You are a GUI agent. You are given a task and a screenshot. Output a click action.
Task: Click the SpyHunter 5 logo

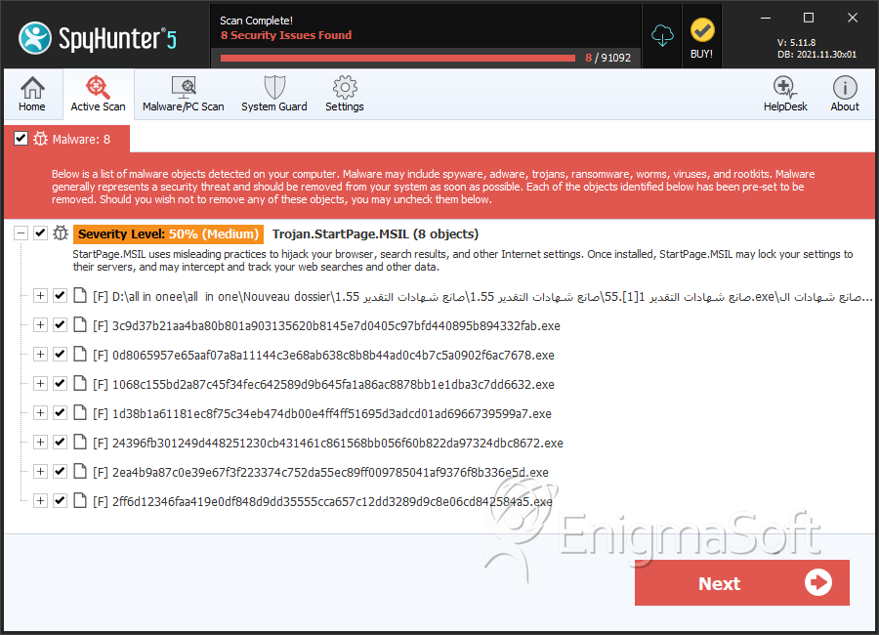[x=98, y=38]
